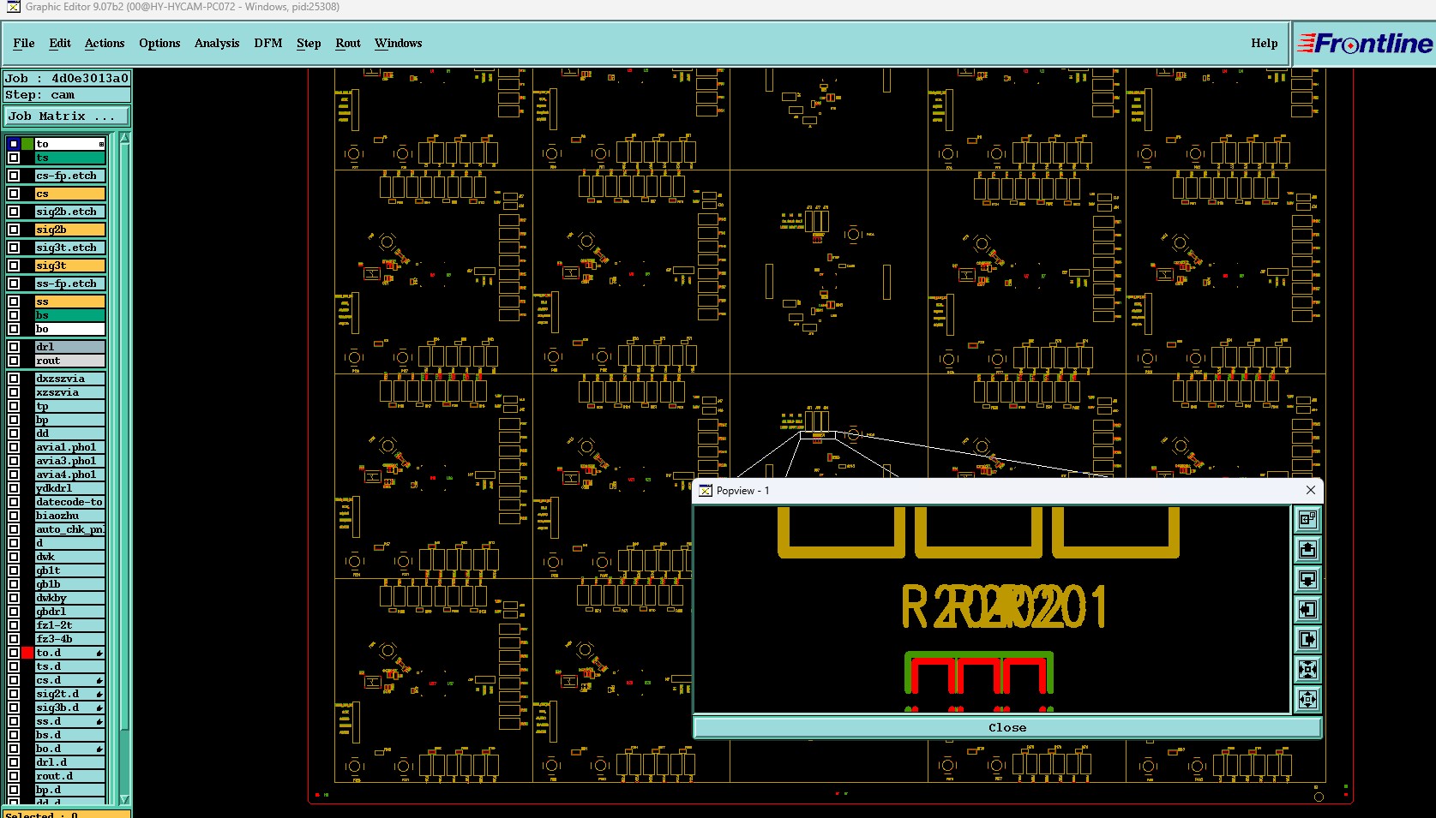Select the auto_chk_pnl layer name
Screen dimensions: 1436x818
coord(69,529)
